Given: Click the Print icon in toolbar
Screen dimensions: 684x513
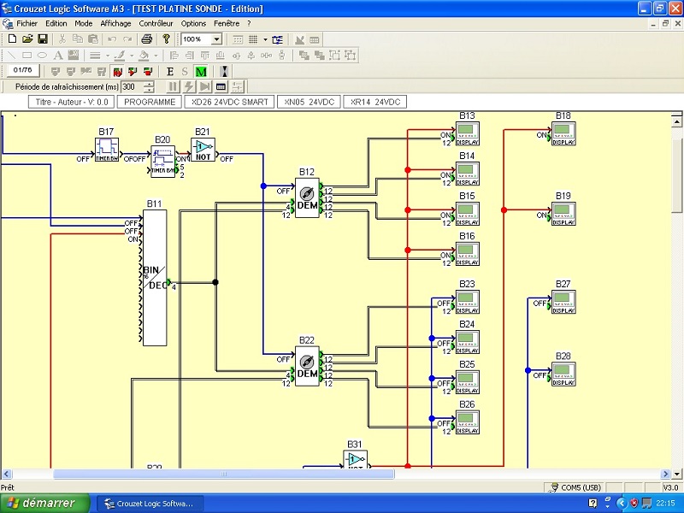Looking at the screenshot, I should 146,39.
